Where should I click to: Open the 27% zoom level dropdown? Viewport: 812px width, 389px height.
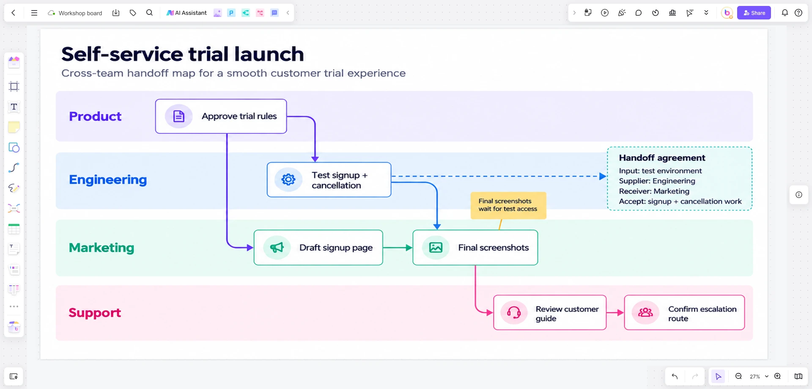click(x=759, y=376)
